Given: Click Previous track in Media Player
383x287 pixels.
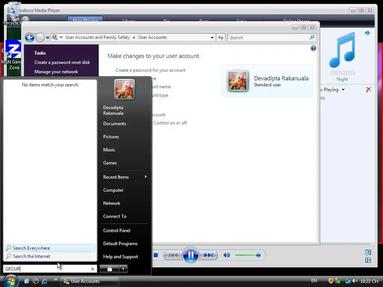Looking at the screenshot, I should [x=173, y=255].
